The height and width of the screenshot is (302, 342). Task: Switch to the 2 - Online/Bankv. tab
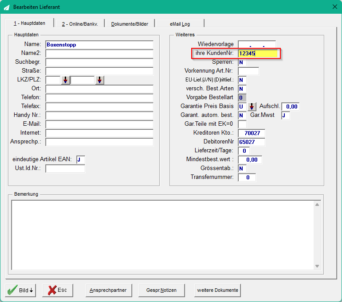80,24
